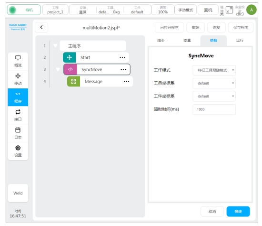Click the fullscreen expand icon in top bar
Viewport: 262px width, 226px height.
point(229,10)
